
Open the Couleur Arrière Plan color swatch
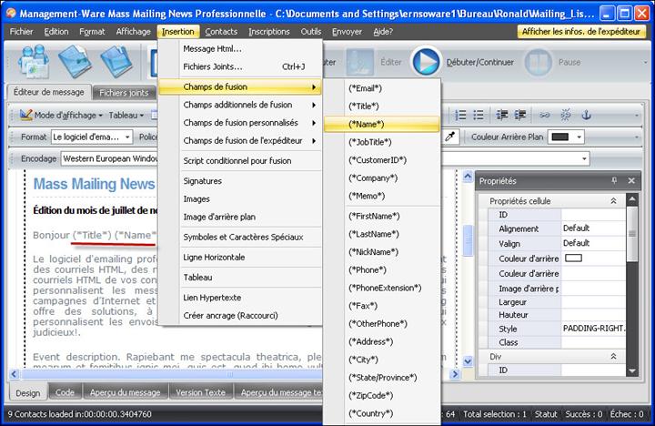coord(560,137)
